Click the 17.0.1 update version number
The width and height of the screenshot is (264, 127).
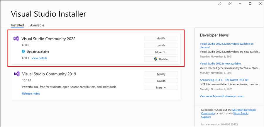pyautogui.click(x=25, y=58)
